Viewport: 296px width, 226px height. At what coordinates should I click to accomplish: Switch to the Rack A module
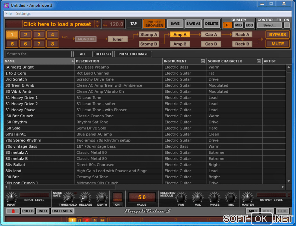tap(242, 34)
